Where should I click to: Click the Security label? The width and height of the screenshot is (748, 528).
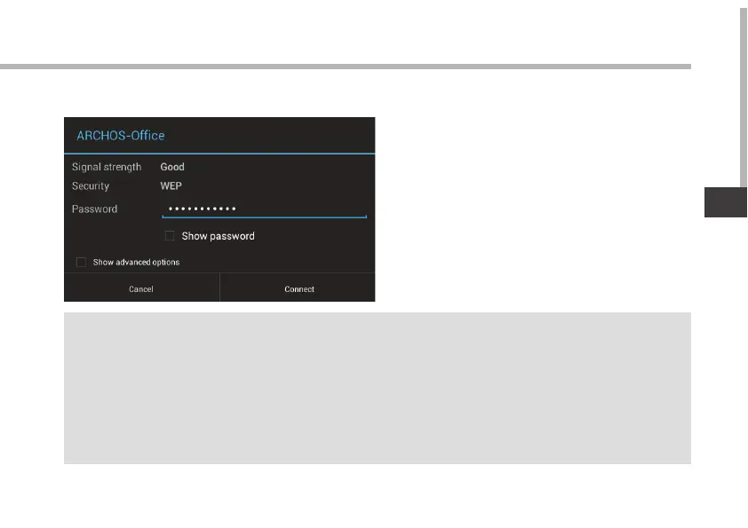coord(91,185)
